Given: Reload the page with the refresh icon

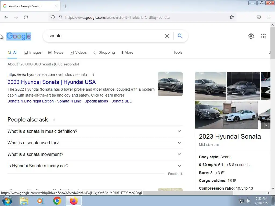Looking at the screenshot, I should [26, 17].
